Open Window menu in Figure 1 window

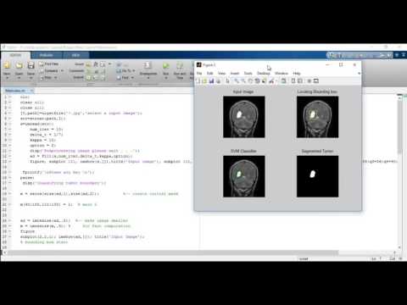pyautogui.click(x=282, y=73)
